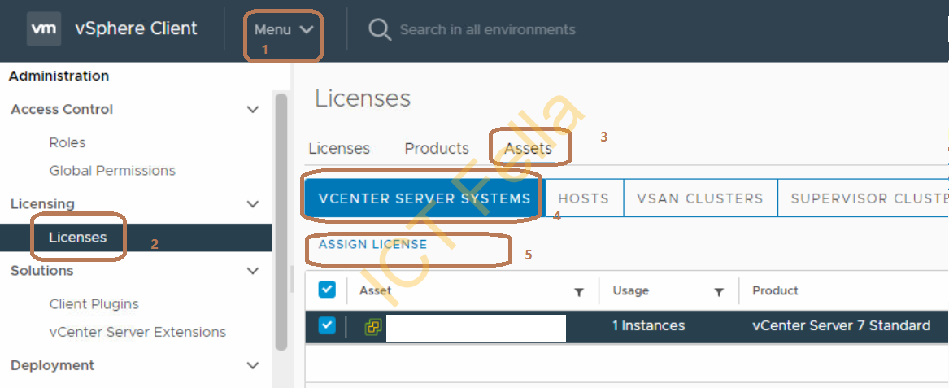This screenshot has width=949, height=388.
Task: Click the 1 Instances usage cell
Action: (648, 325)
